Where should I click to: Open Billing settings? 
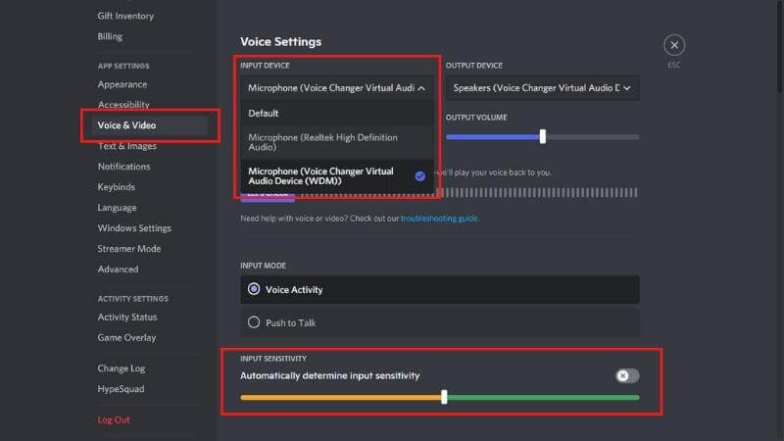point(110,36)
